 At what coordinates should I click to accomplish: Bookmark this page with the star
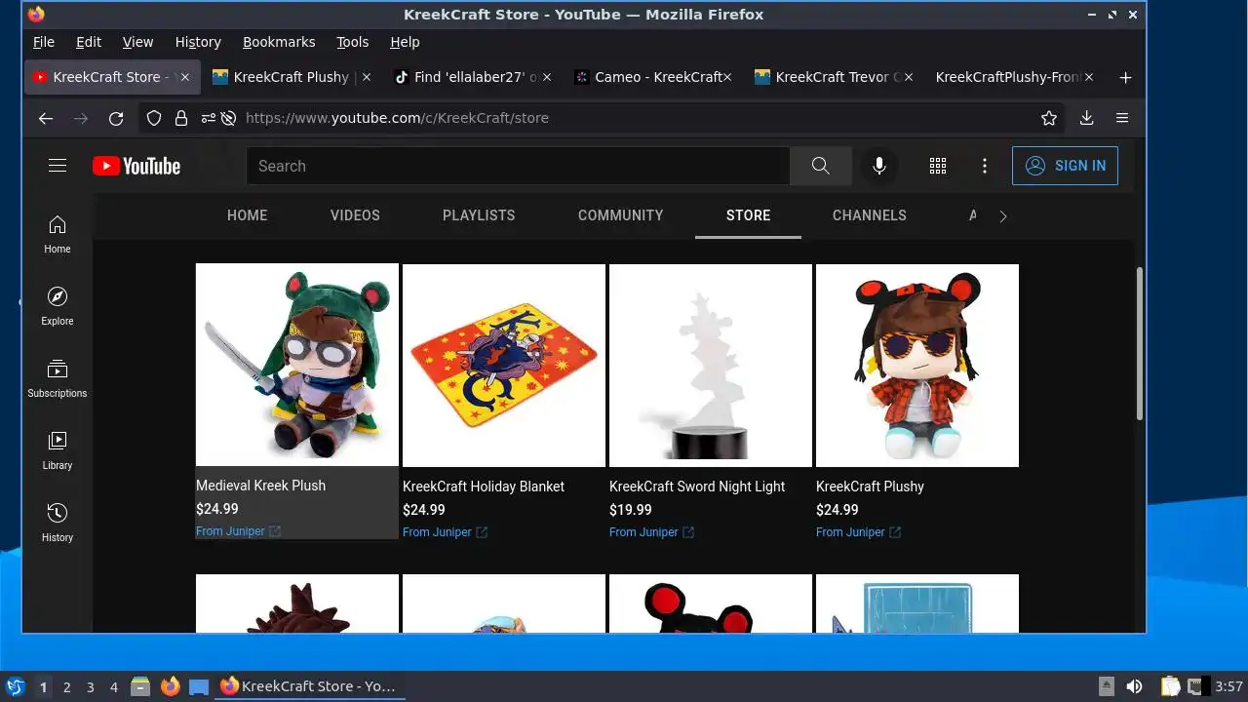1049,118
